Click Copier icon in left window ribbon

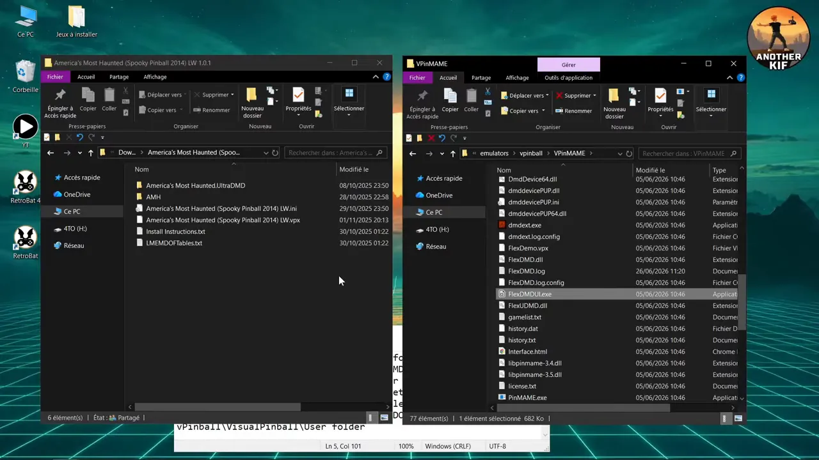[88, 100]
